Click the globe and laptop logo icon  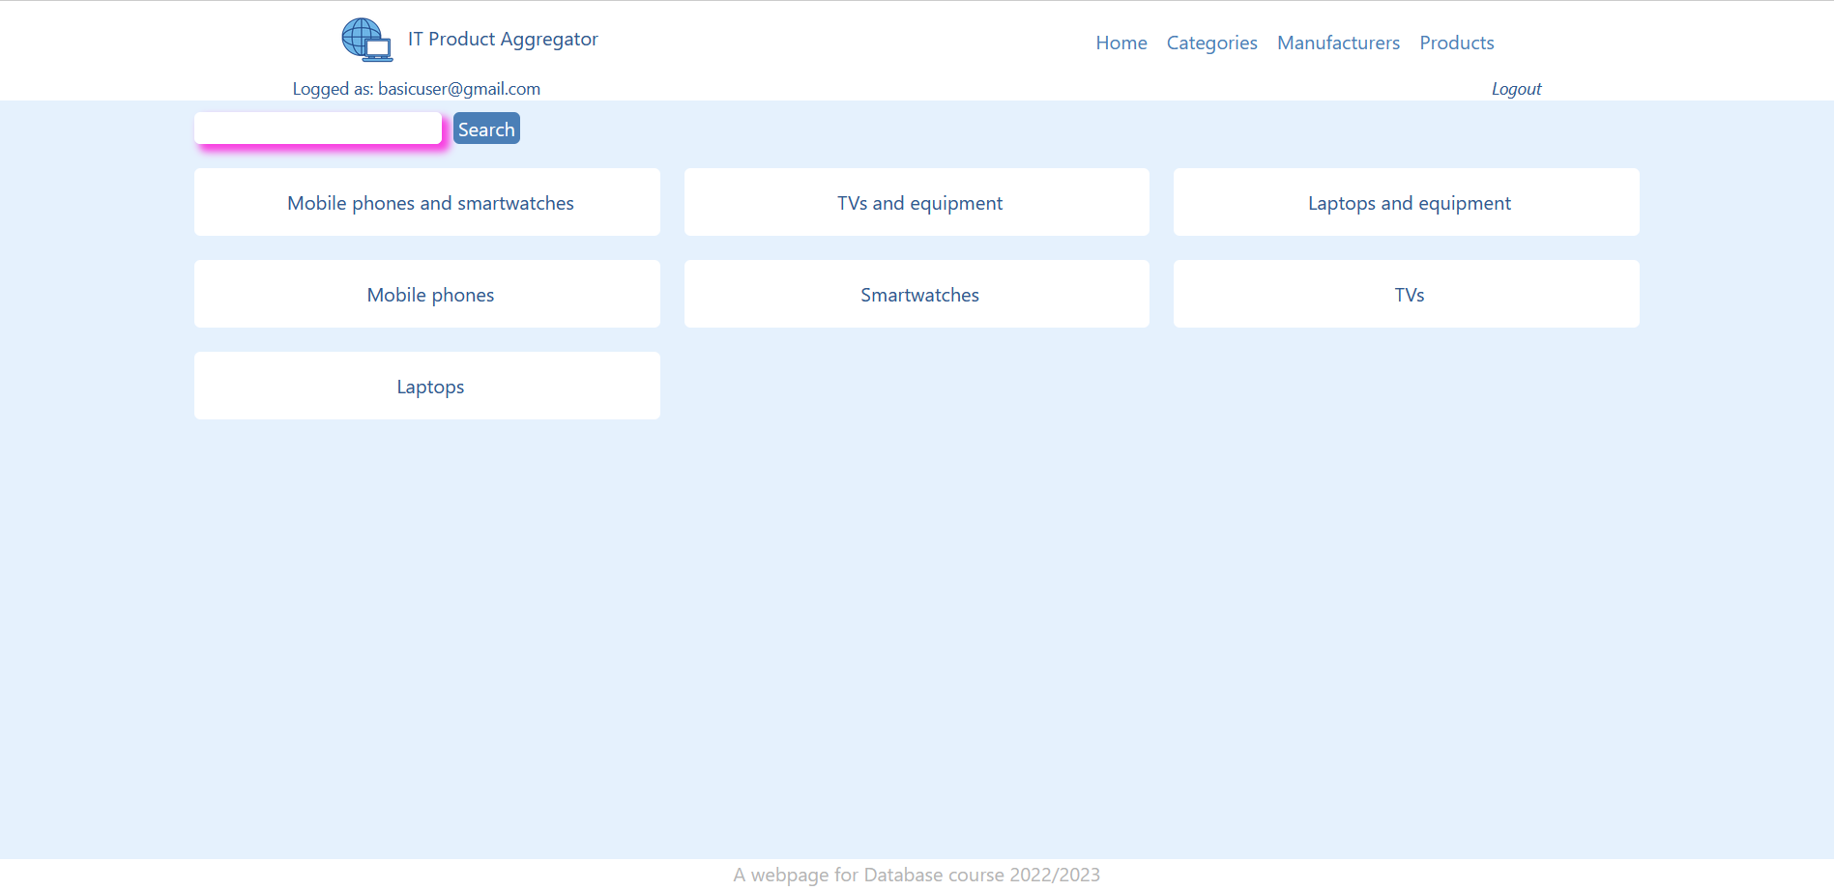coord(366,40)
